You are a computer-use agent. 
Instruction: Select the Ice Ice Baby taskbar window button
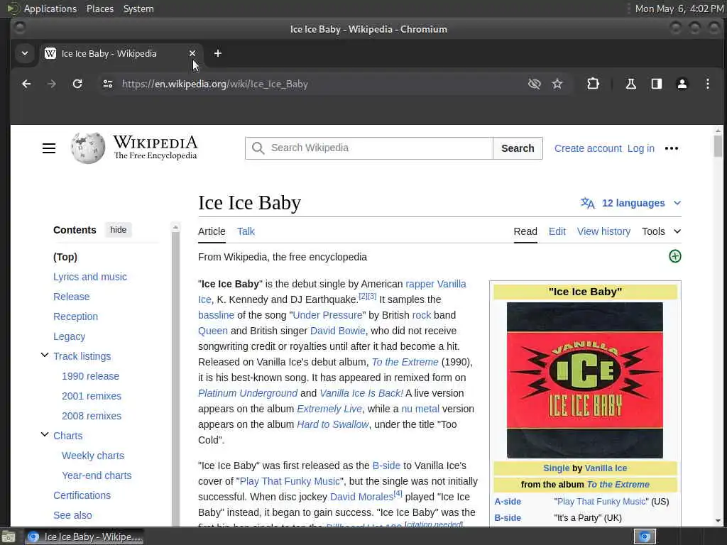(x=84, y=536)
